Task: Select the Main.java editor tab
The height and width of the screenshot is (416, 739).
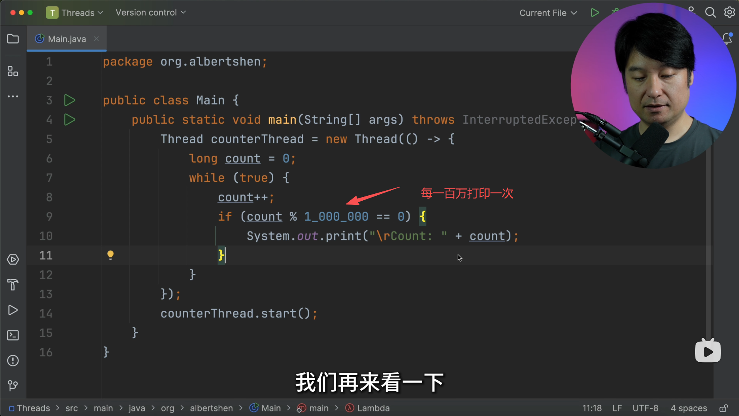Action: click(x=67, y=39)
